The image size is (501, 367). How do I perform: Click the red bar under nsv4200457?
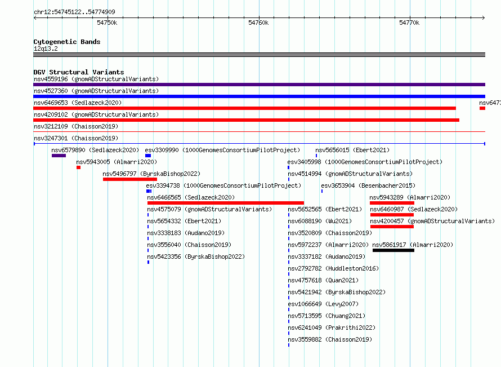pyautogui.click(x=392, y=227)
